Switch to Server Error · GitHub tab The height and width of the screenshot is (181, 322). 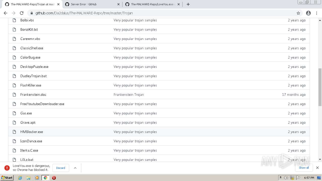92,4
